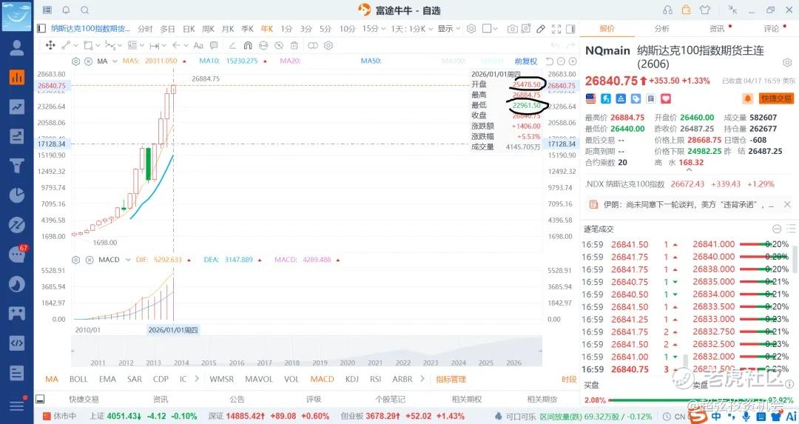Open the orange bar-chart quotes sidebar icon
This screenshot has width=799, height=424.
click(17, 77)
